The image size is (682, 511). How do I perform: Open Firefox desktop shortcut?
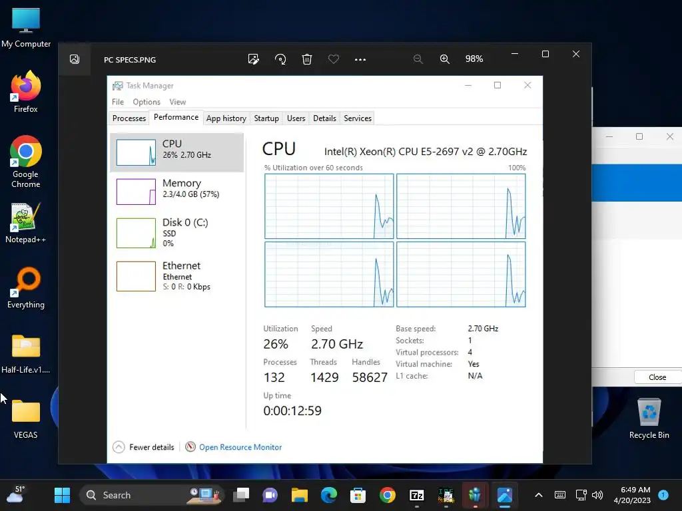point(26,92)
